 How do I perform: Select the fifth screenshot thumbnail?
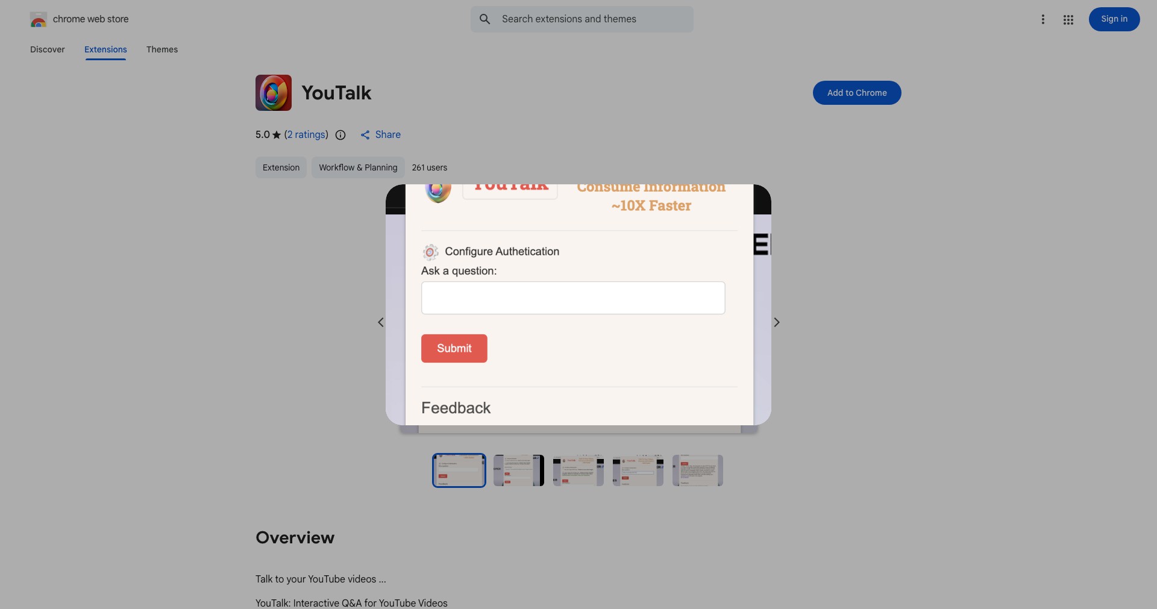698,470
